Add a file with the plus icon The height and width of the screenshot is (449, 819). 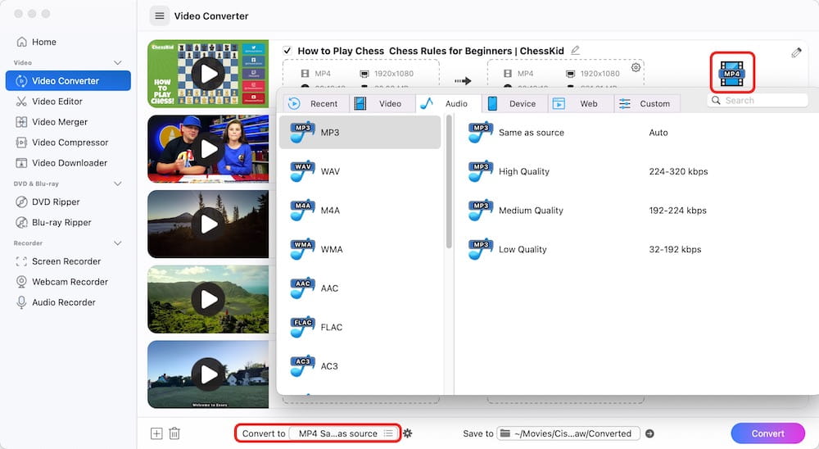click(156, 433)
